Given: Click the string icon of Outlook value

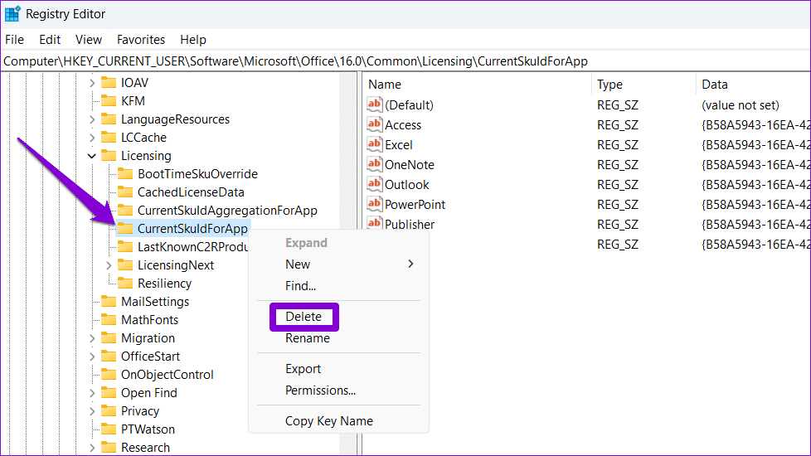Looking at the screenshot, I should click(x=375, y=184).
